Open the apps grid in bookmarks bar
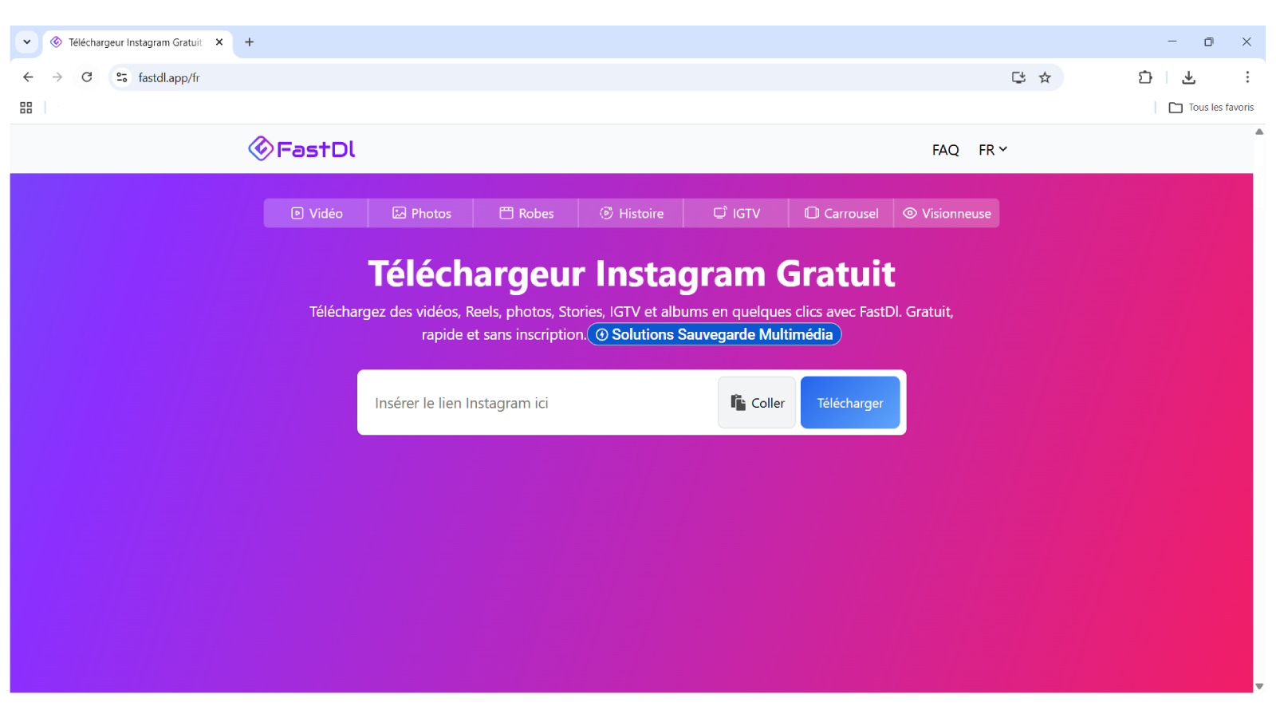 tap(26, 108)
